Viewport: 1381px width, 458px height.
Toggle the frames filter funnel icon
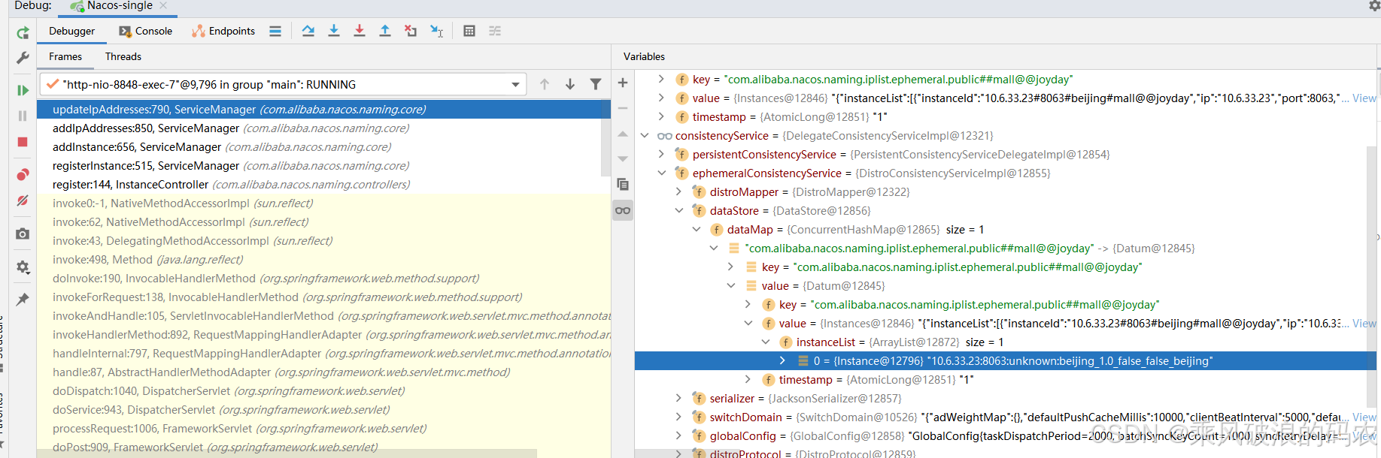(596, 84)
